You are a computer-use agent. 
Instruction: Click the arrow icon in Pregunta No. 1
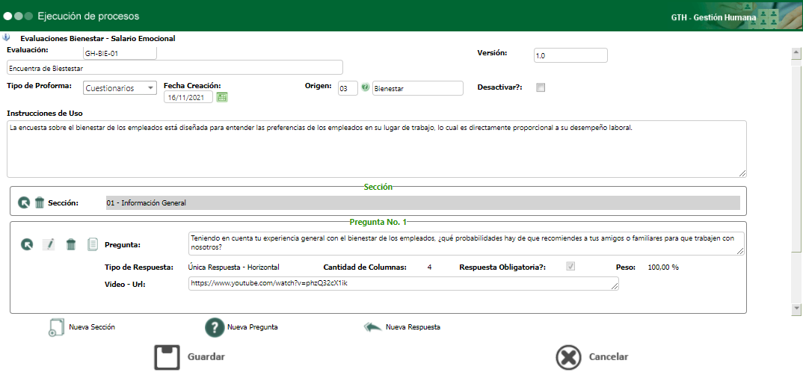(x=27, y=244)
